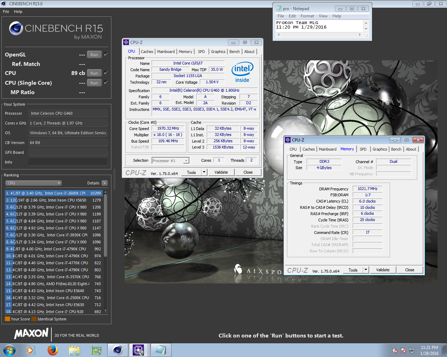The height and width of the screenshot is (357, 447).
Task: Open the Details arrow in Ranking
Action: [105, 183]
